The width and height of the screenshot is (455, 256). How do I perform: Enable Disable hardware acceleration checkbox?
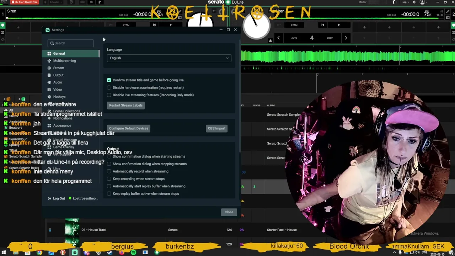(x=109, y=87)
